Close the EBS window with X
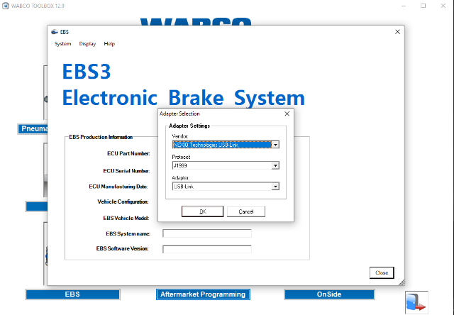 [x=397, y=32]
